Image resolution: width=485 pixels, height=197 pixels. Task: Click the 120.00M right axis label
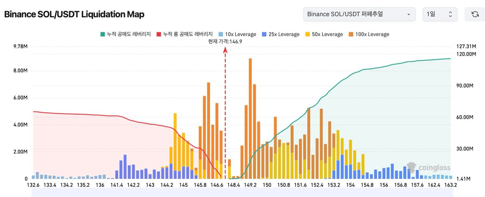(x=466, y=54)
